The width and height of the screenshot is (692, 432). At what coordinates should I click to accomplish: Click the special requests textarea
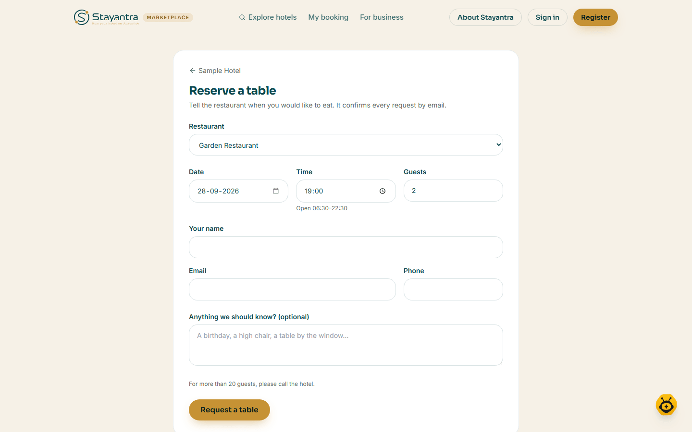[346, 345]
